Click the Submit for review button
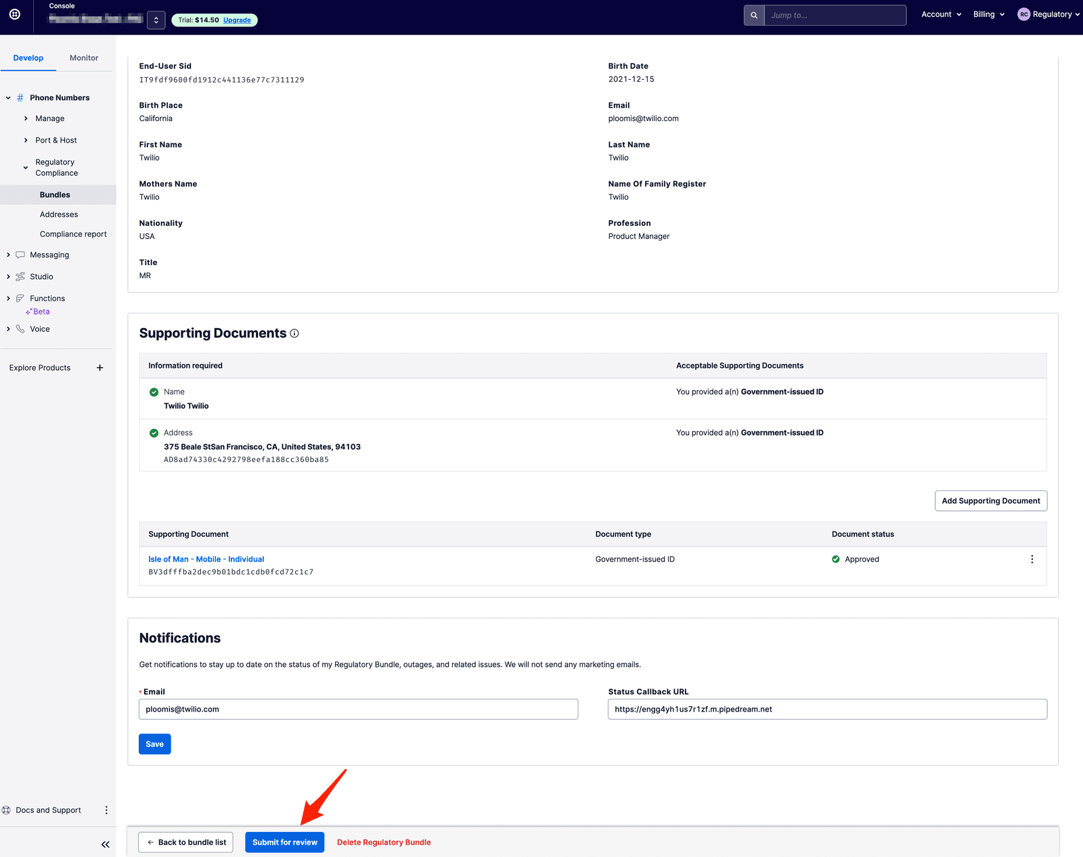Screen dimensions: 1083x857 (284, 842)
